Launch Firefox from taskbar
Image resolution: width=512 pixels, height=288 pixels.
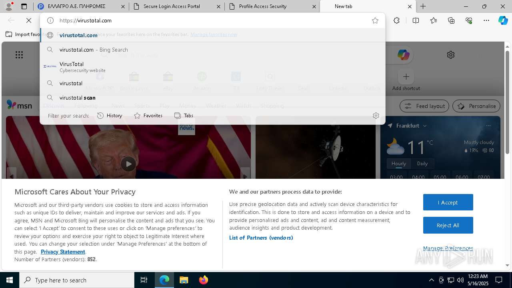[x=203, y=280]
